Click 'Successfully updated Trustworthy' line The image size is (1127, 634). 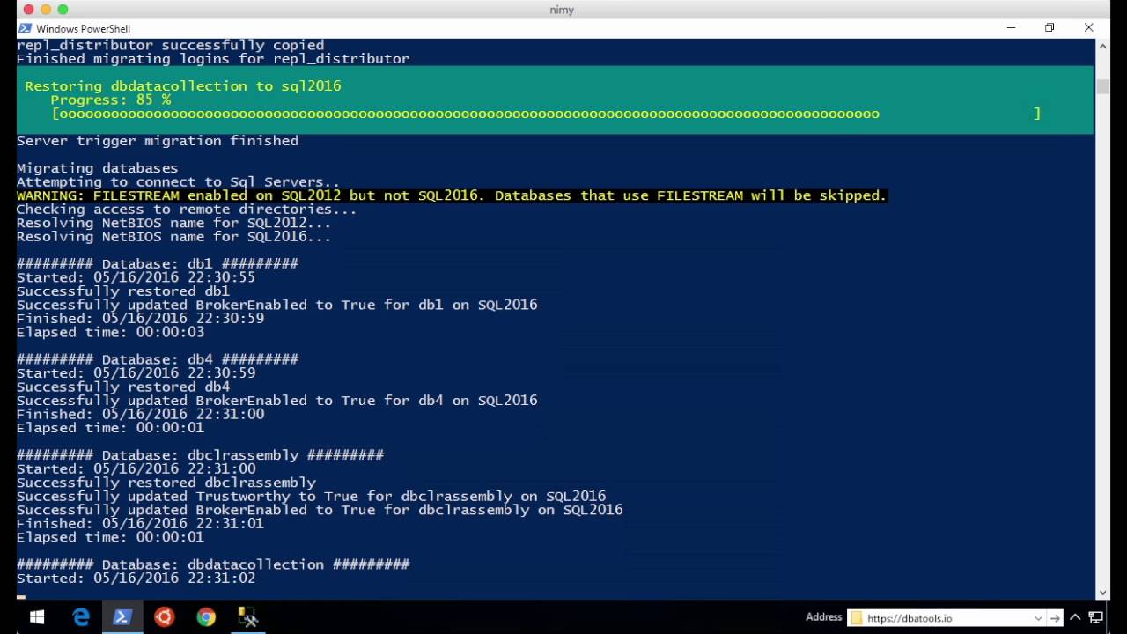311,497
